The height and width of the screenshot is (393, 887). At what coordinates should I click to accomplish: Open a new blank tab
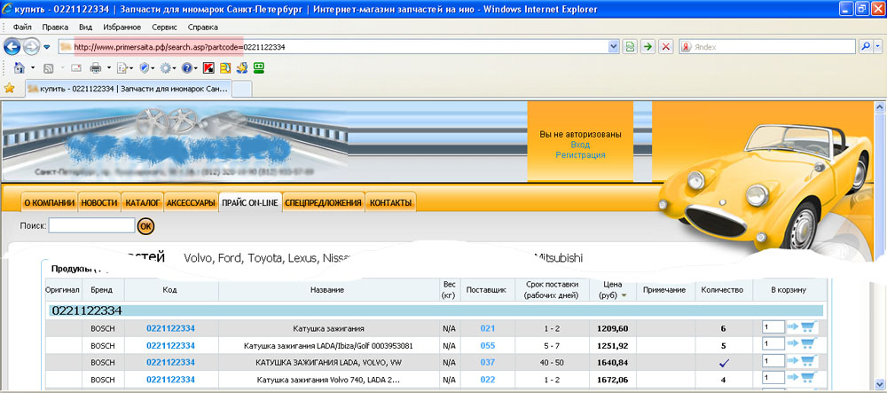tap(241, 89)
